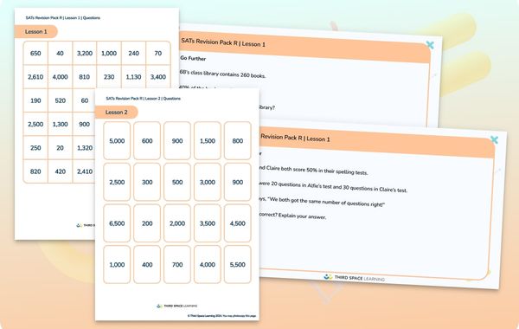Image resolution: width=519 pixels, height=329 pixels.
Task: Click the X icon on the library question slide
Action: tap(430, 45)
